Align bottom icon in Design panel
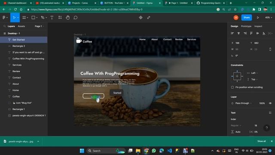The height and width of the screenshot is (155, 275). 264,33
